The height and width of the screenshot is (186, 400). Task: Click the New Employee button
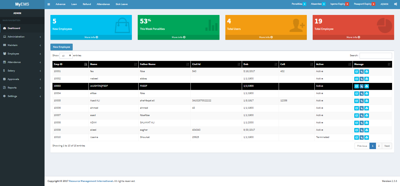(62, 47)
